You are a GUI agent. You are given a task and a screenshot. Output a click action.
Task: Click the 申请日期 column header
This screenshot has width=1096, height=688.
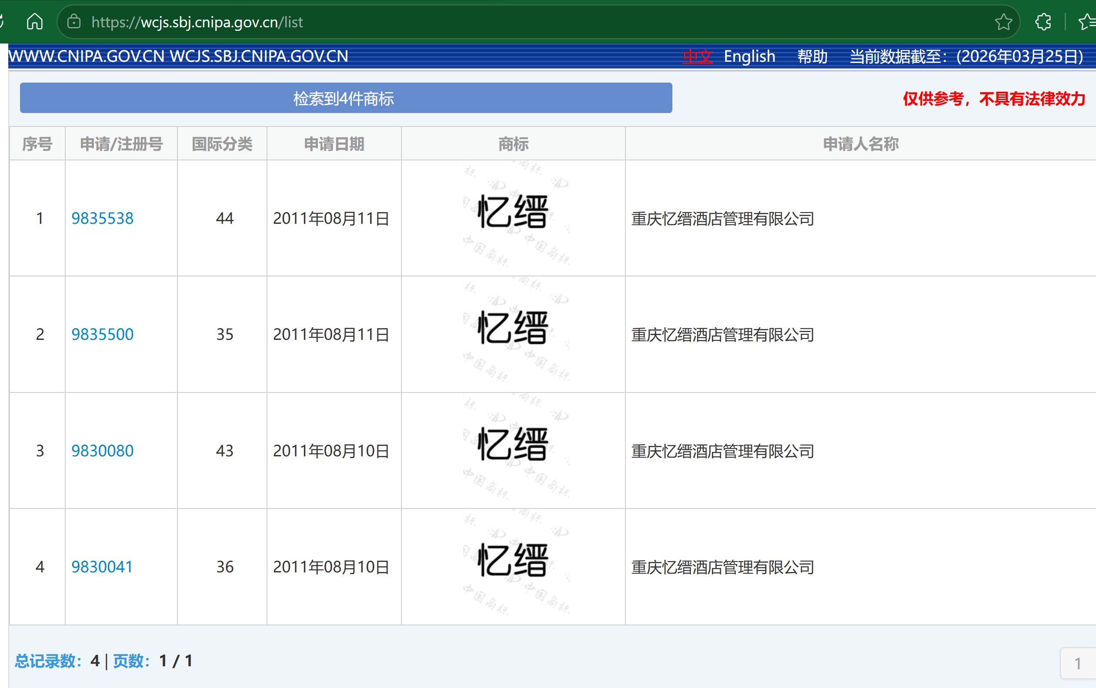click(x=334, y=144)
